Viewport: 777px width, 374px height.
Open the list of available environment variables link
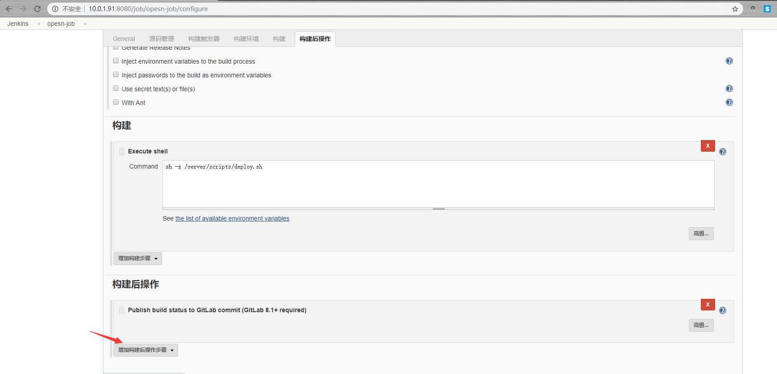tap(232, 218)
